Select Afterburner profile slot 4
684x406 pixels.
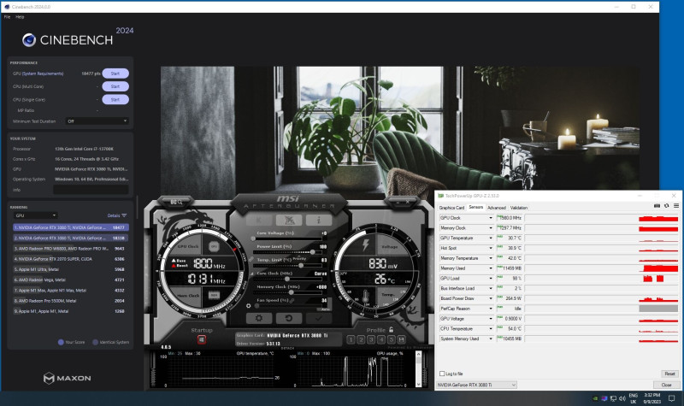[x=381, y=339]
